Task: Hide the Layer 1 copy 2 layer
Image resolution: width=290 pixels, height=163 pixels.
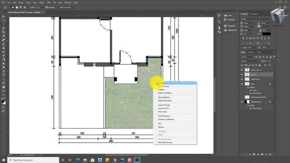Action: pos(242,70)
